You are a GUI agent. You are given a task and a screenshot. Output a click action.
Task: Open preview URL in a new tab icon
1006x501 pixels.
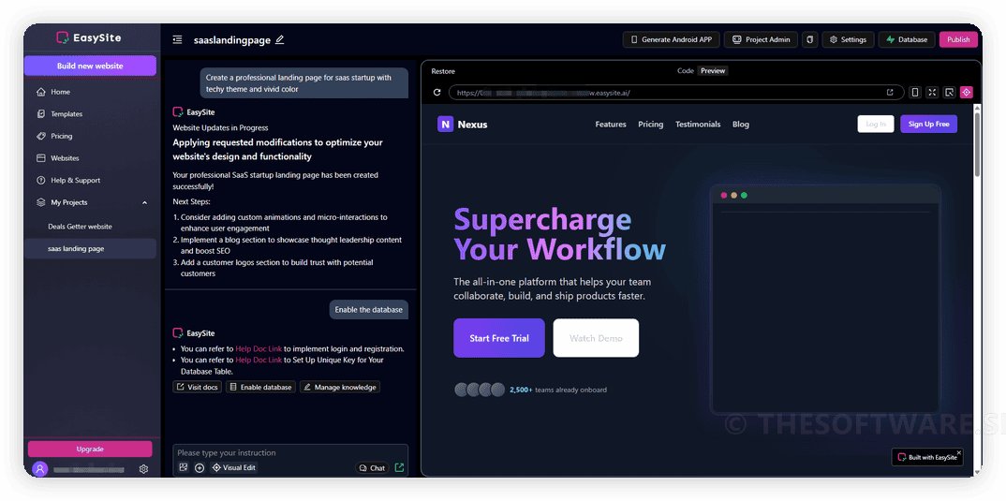pos(890,93)
